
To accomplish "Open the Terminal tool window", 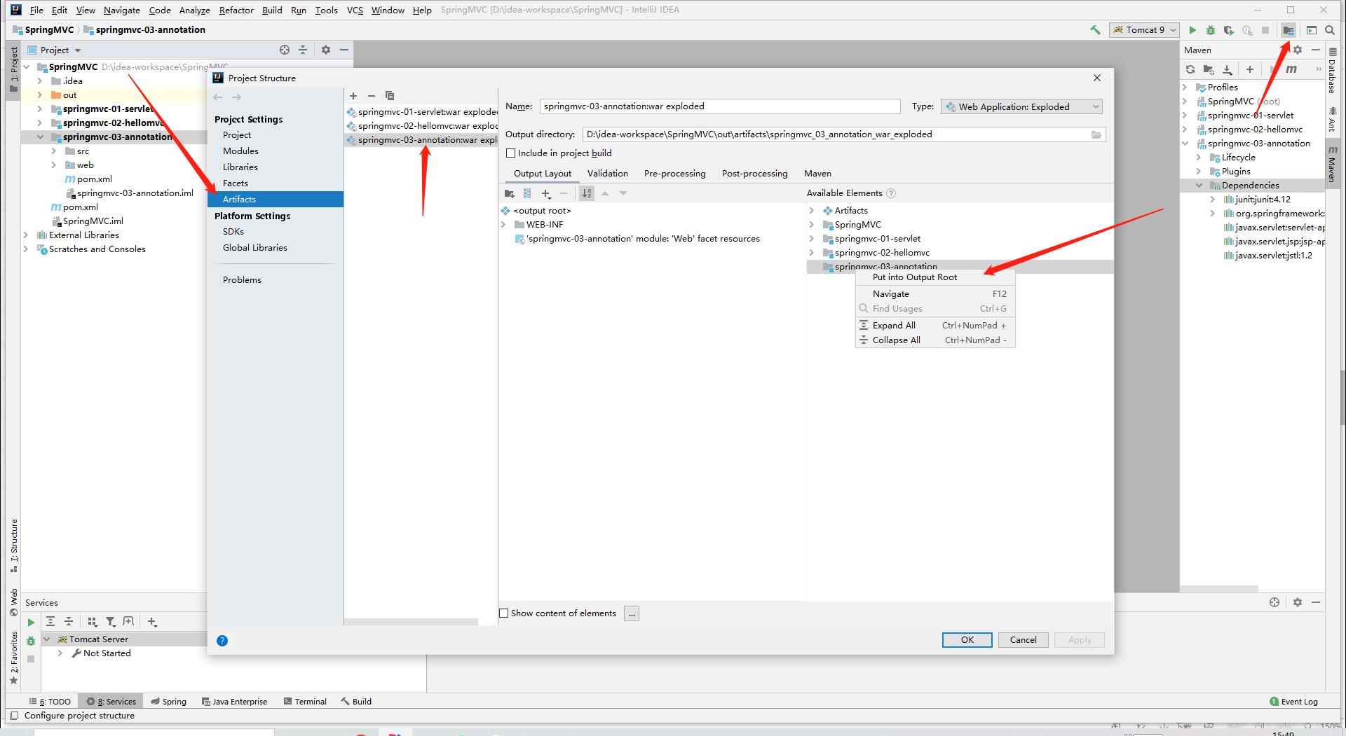I will tap(305, 701).
